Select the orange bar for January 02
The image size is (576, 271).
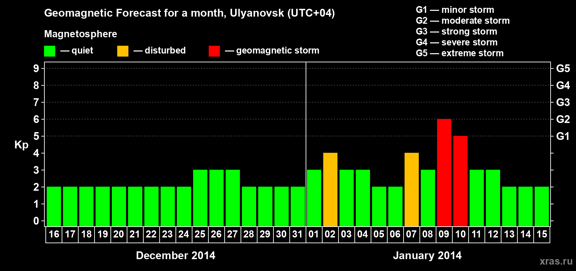coord(330,190)
